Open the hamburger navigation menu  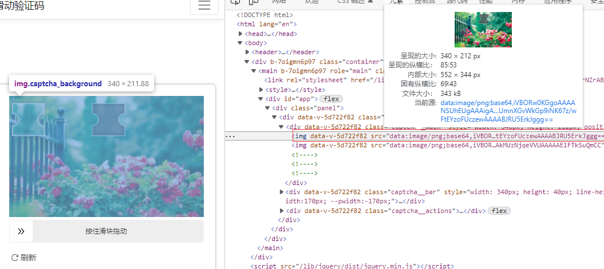tap(204, 5)
